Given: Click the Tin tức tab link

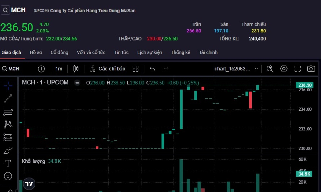Looking at the screenshot, I should [121, 52].
